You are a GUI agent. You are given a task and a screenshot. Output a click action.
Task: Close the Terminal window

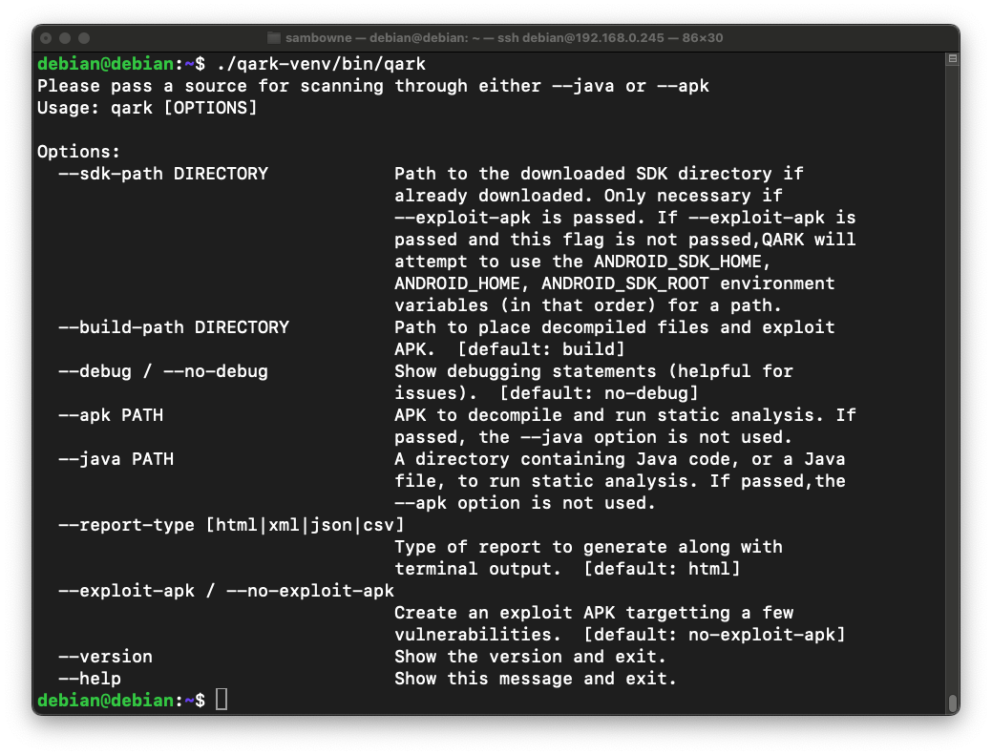pyautogui.click(x=46, y=38)
